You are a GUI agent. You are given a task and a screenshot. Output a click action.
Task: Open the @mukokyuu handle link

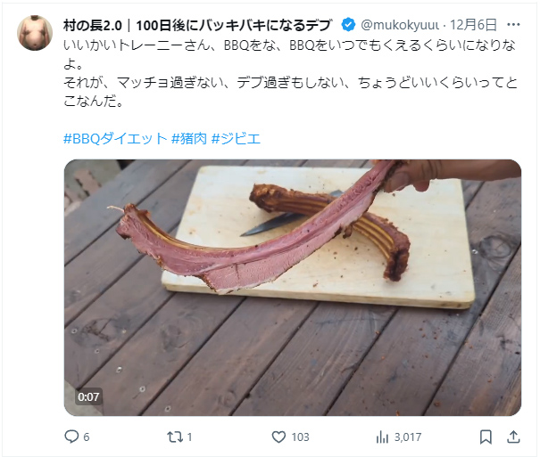point(400,25)
